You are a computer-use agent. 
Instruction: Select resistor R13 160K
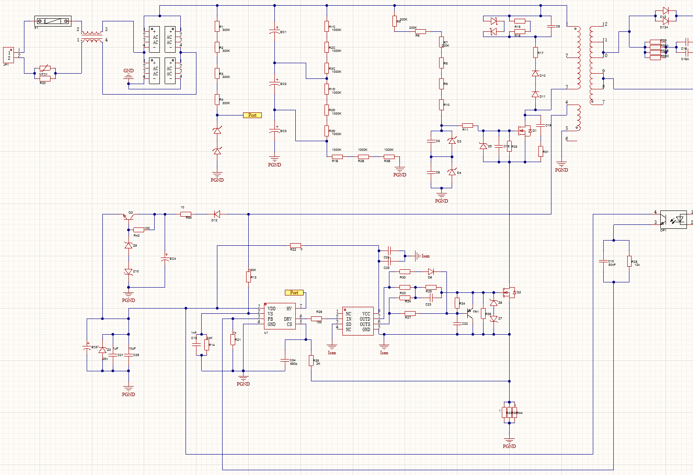click(x=248, y=277)
